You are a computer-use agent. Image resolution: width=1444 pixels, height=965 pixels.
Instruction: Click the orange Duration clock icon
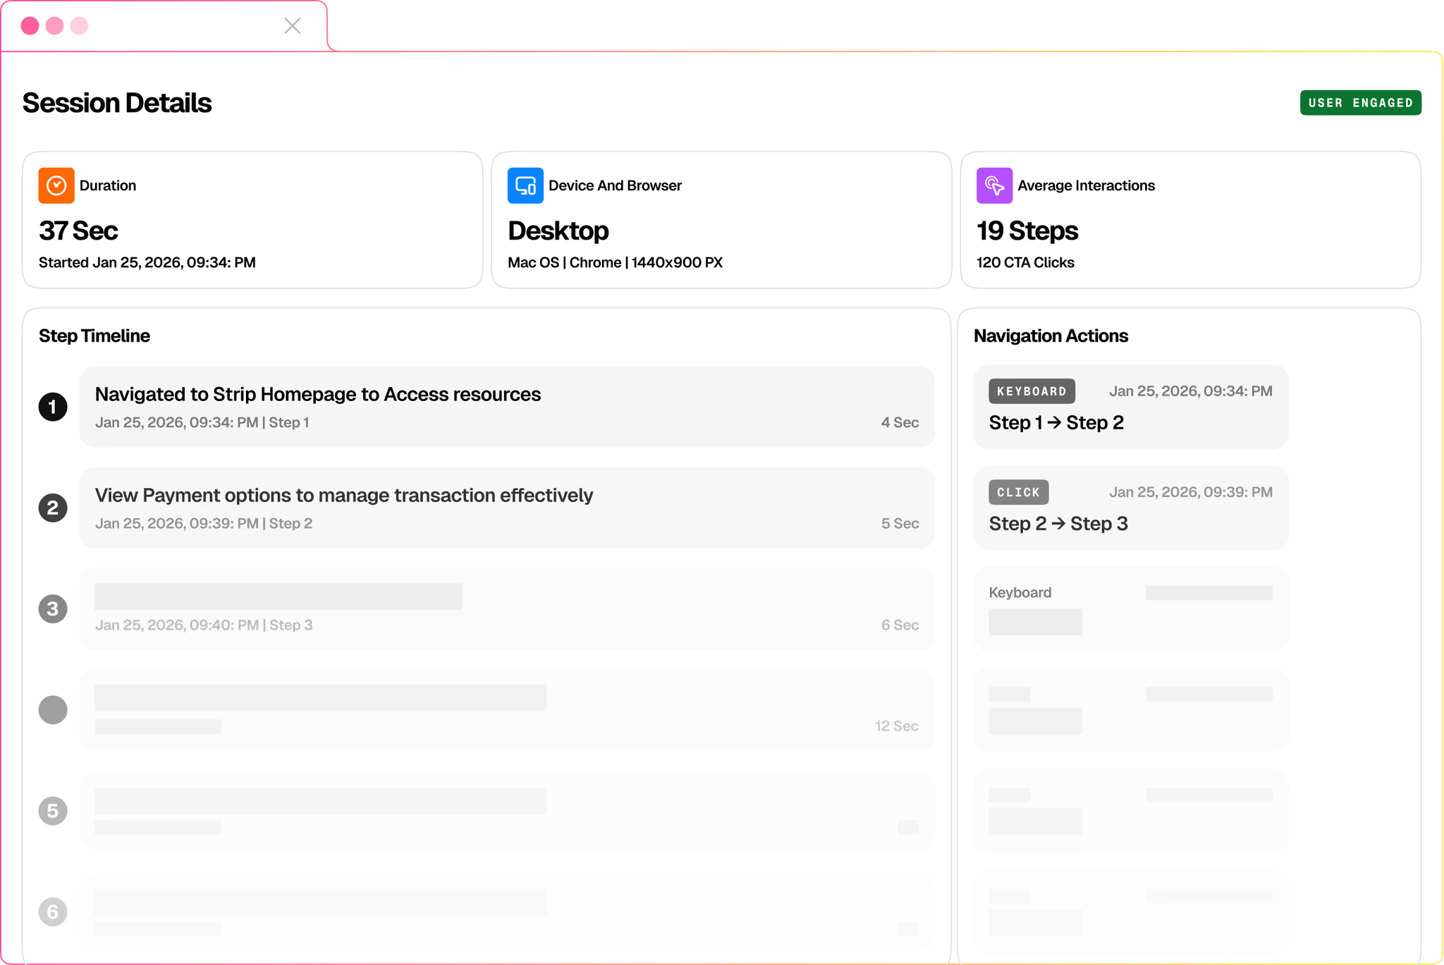[56, 185]
